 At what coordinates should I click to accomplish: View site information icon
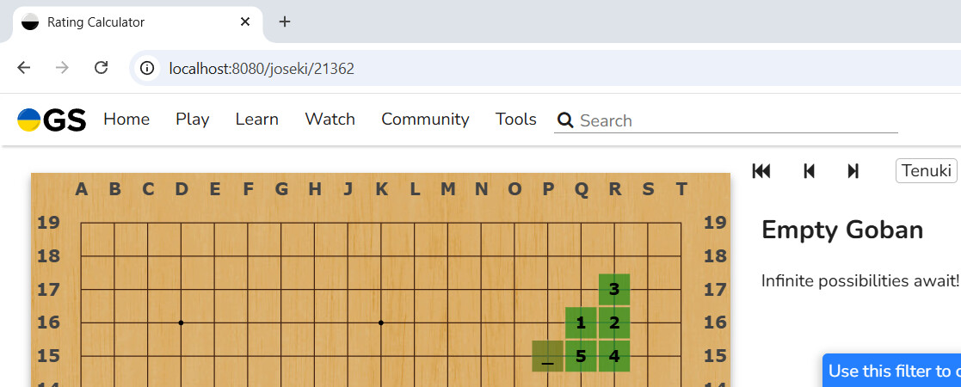click(x=148, y=68)
